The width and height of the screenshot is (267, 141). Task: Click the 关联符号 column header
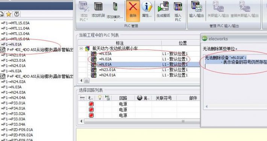pyautogui.click(x=164, y=98)
